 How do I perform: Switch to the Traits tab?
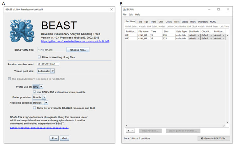pos(153,22)
